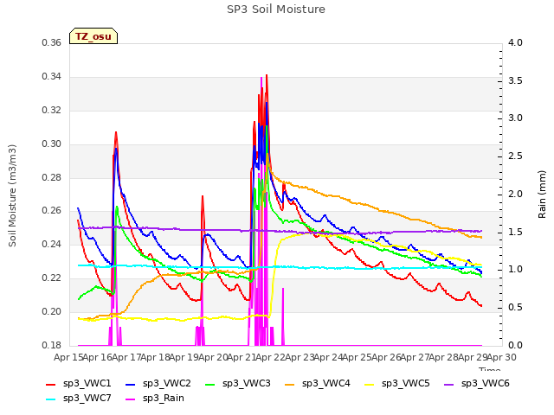Viewport: 554px width, 415px height.
Task: Toggle the sp3_VWC1 legend entry
Action: (x=79, y=384)
